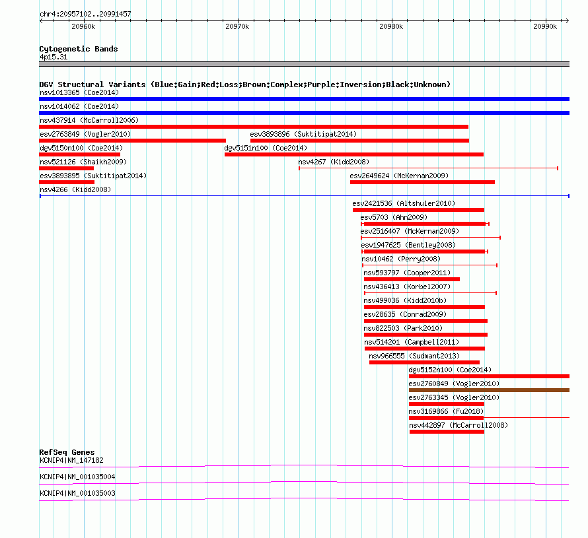Click the 20990k ruler tick label
This screenshot has height=538, width=588.
pyautogui.click(x=545, y=26)
